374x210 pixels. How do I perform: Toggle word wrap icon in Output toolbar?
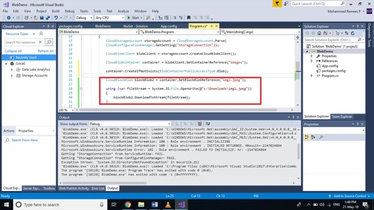tap(208, 124)
